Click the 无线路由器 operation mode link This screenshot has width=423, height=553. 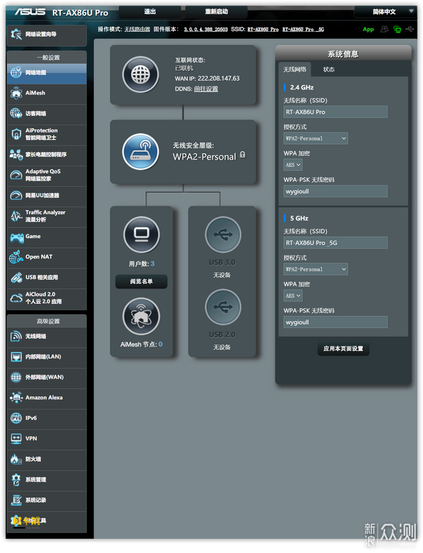point(137,29)
